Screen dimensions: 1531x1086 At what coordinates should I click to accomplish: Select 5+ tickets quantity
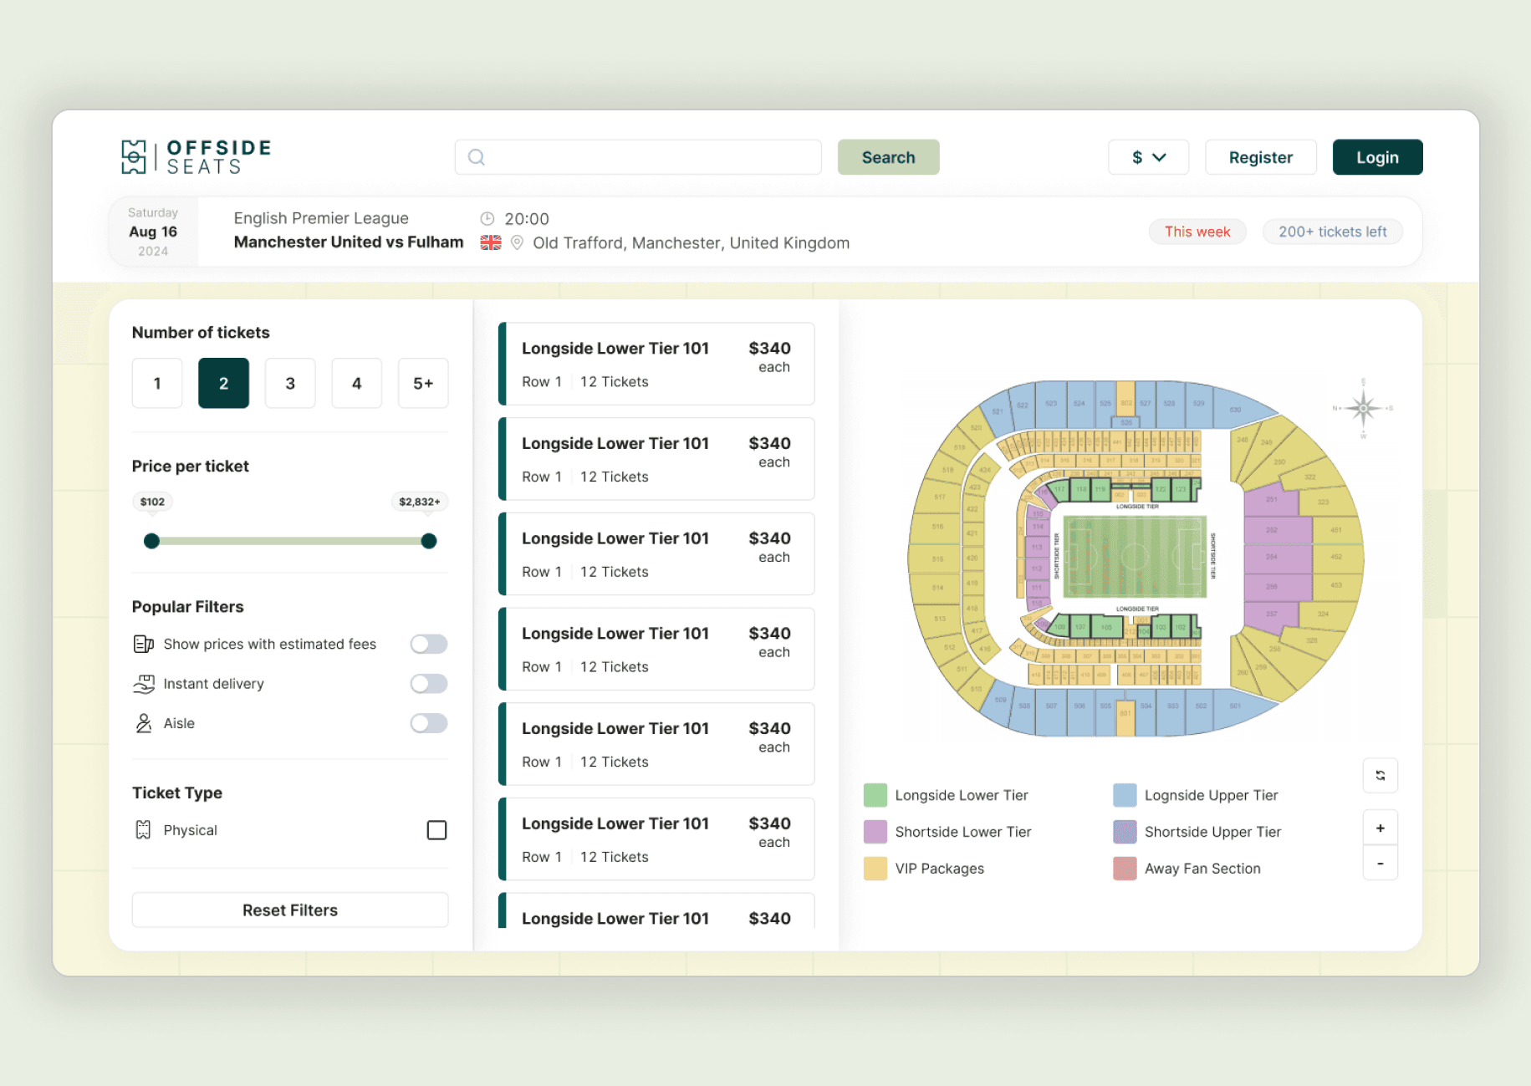pos(423,383)
